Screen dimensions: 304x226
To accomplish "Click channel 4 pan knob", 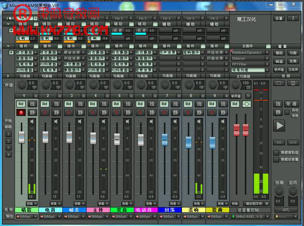I will click(94, 85).
